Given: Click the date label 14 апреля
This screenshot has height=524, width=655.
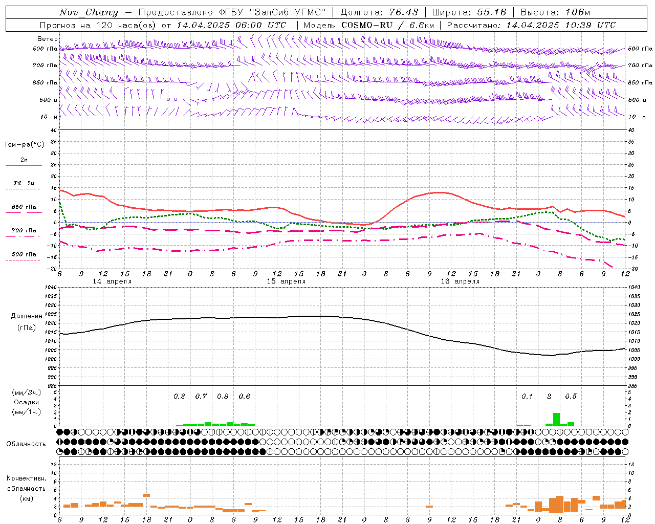Looking at the screenshot, I should click(x=112, y=281).
